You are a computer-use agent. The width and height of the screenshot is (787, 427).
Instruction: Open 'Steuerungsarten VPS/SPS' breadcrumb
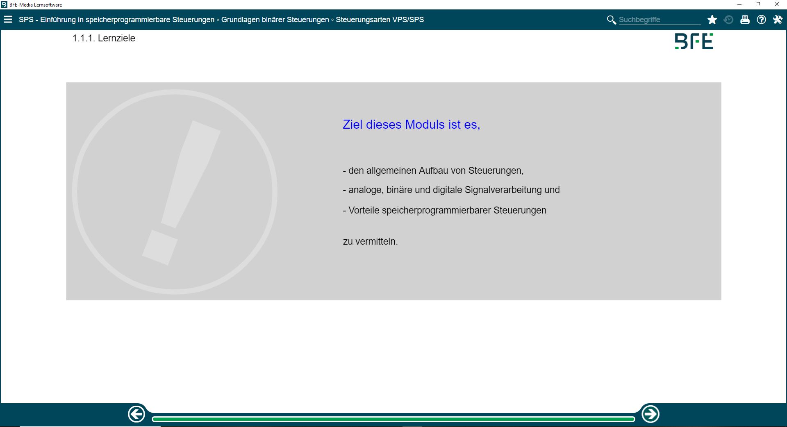point(380,20)
